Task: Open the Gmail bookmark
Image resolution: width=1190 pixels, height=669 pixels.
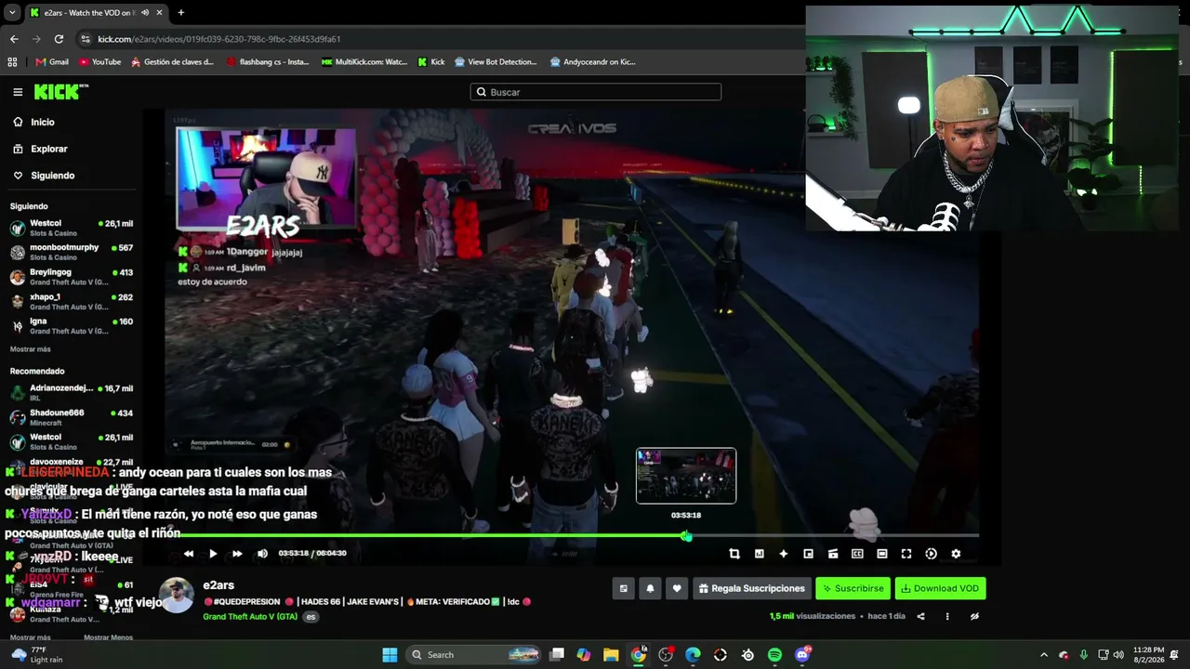Action: pos(52,62)
